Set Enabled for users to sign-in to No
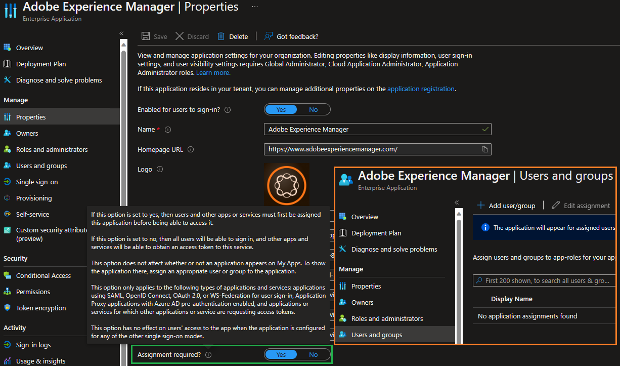 (314, 109)
